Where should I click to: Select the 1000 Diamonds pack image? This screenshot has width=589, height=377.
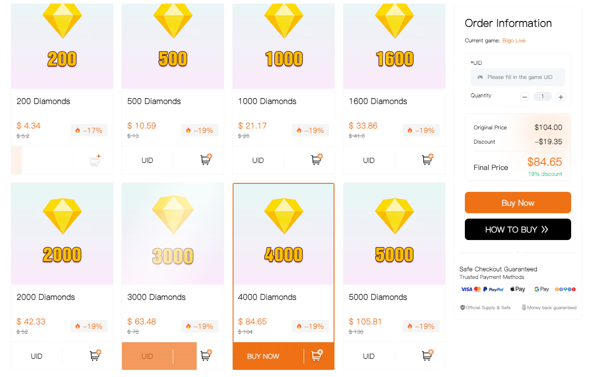284,45
